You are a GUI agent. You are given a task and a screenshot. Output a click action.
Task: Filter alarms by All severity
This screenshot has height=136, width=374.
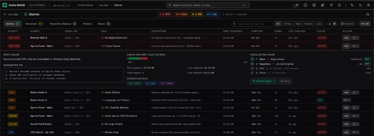278,24
